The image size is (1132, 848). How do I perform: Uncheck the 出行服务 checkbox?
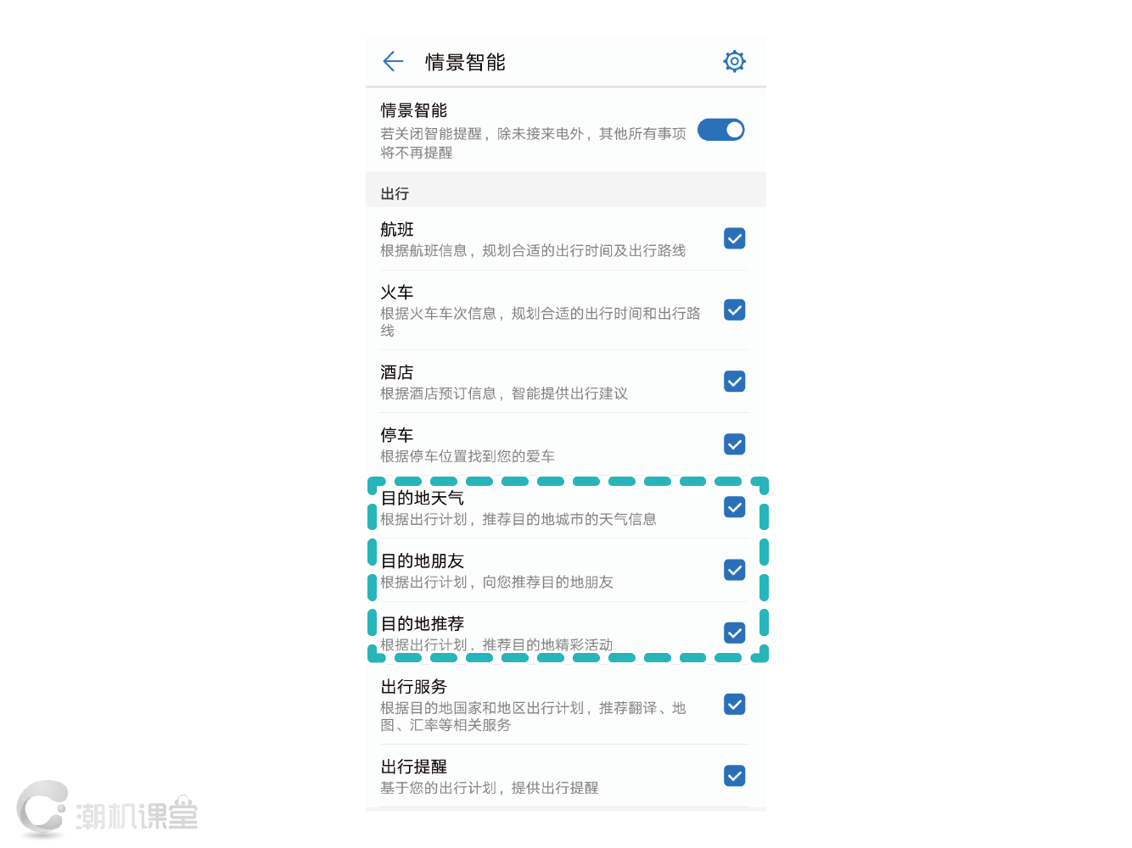click(x=734, y=705)
